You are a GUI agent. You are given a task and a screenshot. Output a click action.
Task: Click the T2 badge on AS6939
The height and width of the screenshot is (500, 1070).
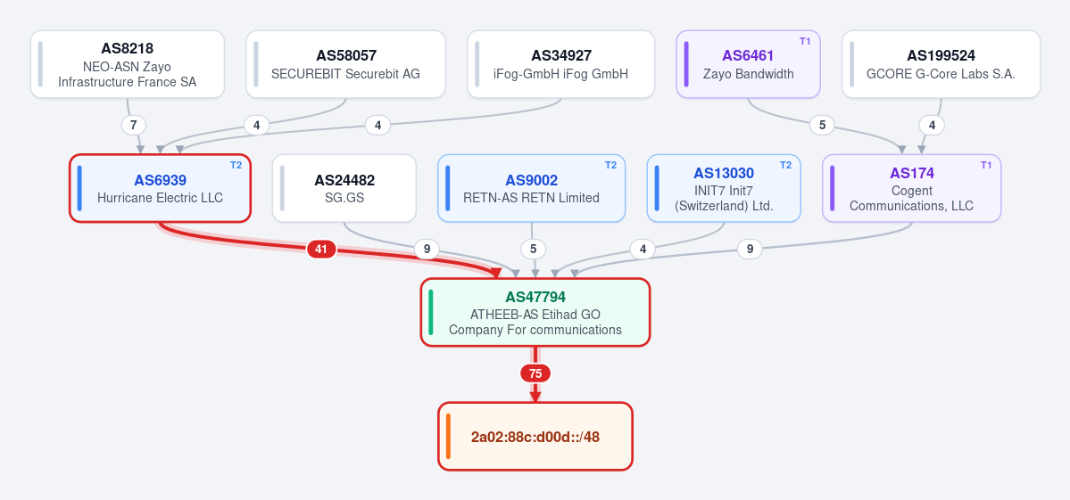pos(236,166)
